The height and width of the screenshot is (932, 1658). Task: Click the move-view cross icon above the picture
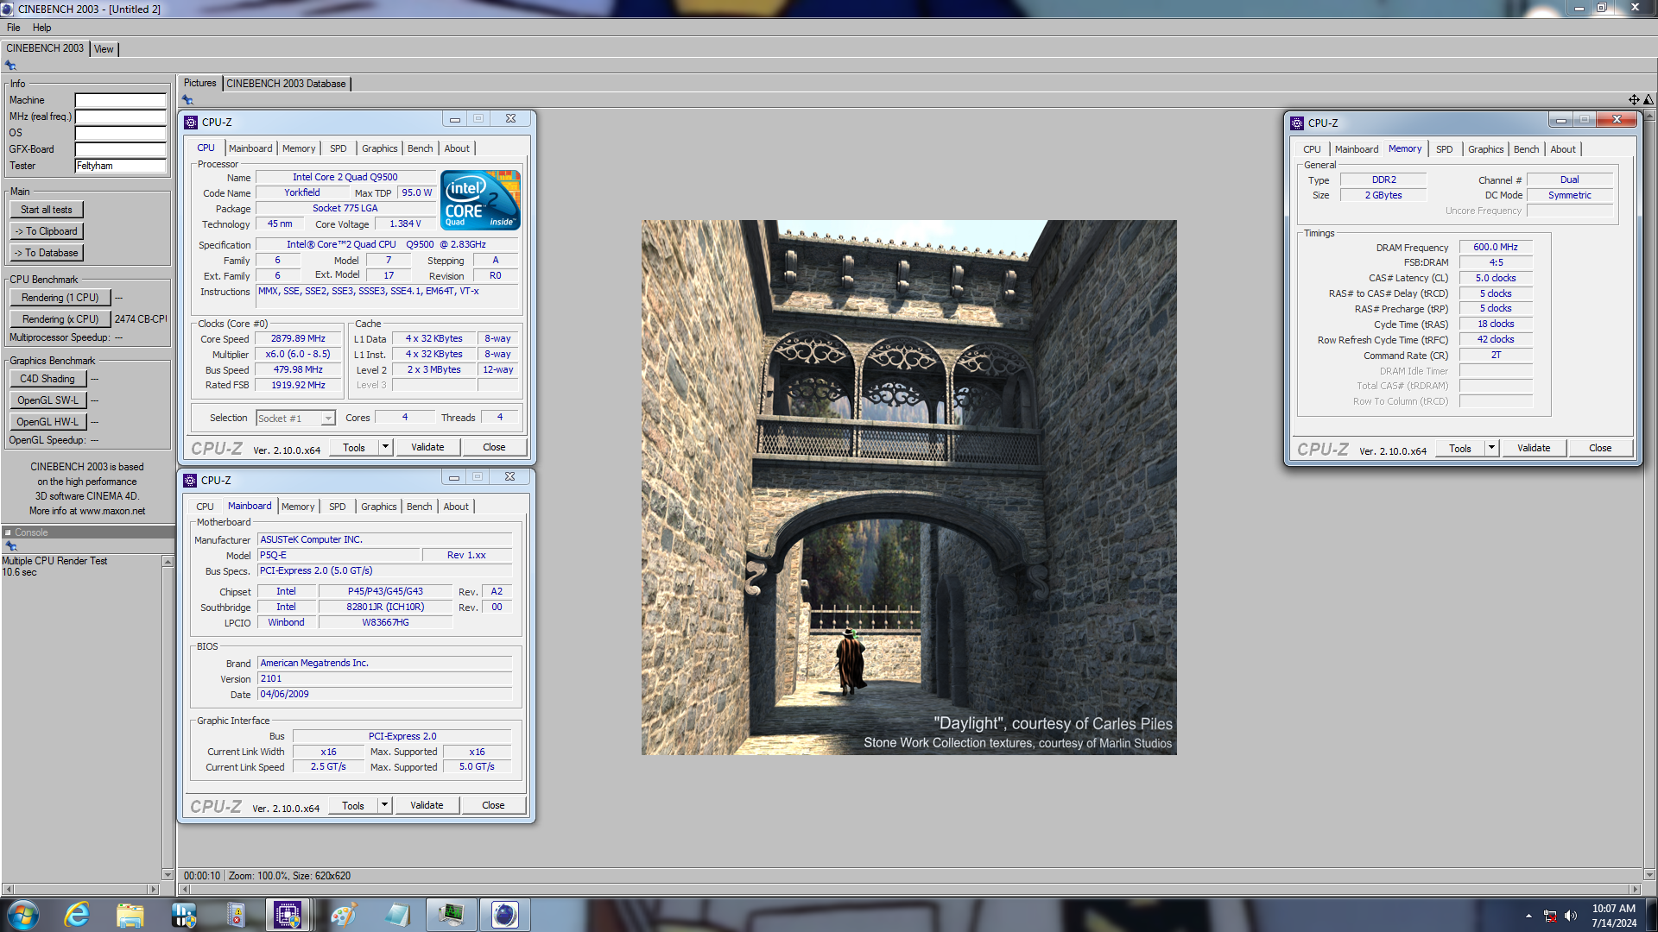[1634, 100]
